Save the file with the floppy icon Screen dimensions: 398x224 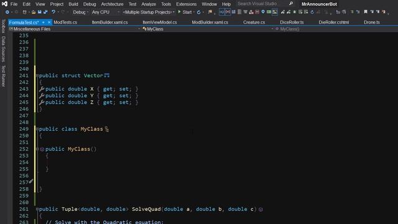(x=40, y=12)
